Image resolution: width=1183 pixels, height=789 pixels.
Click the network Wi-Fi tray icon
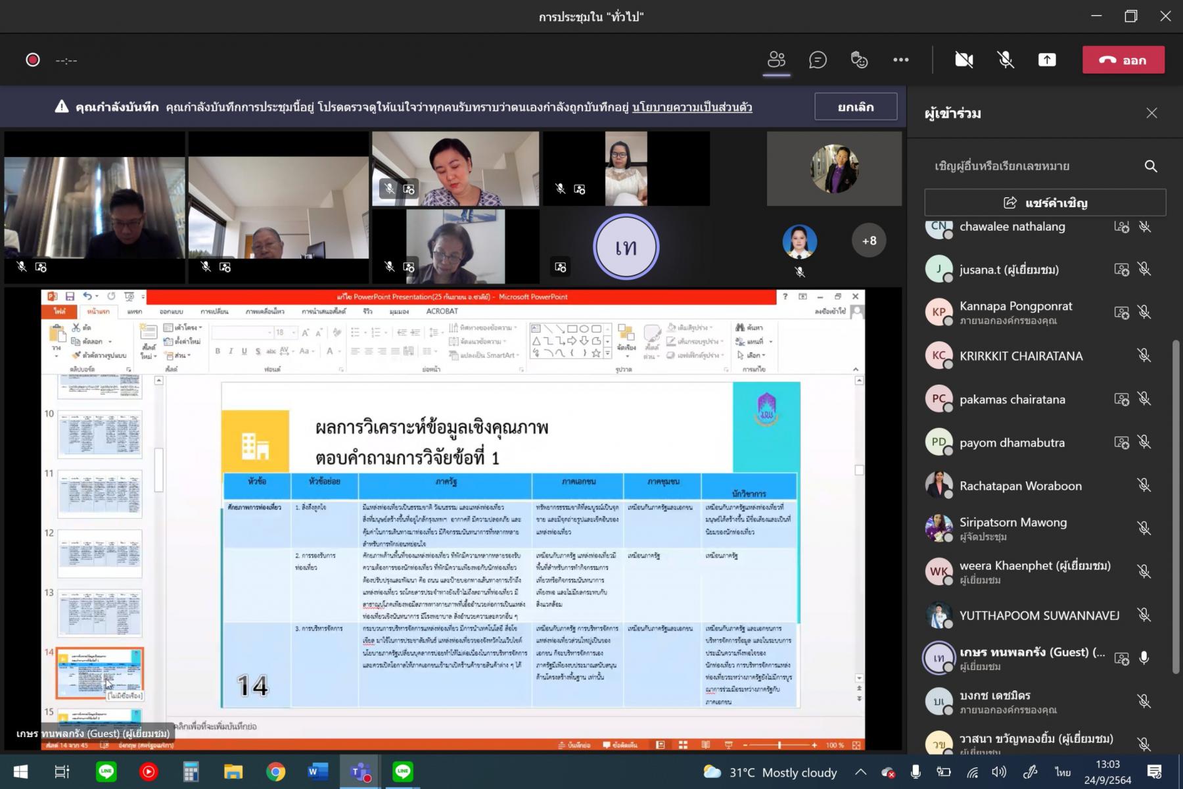[x=973, y=773]
